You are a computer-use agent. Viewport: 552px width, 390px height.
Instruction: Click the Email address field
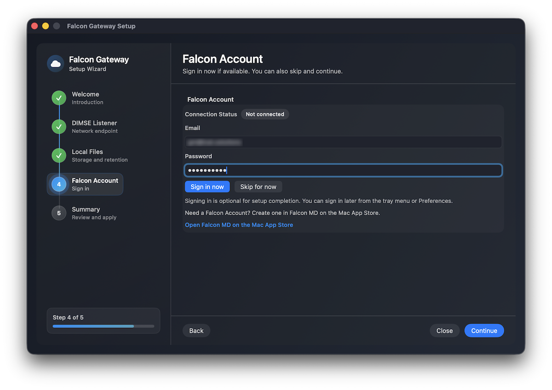pyautogui.click(x=343, y=142)
